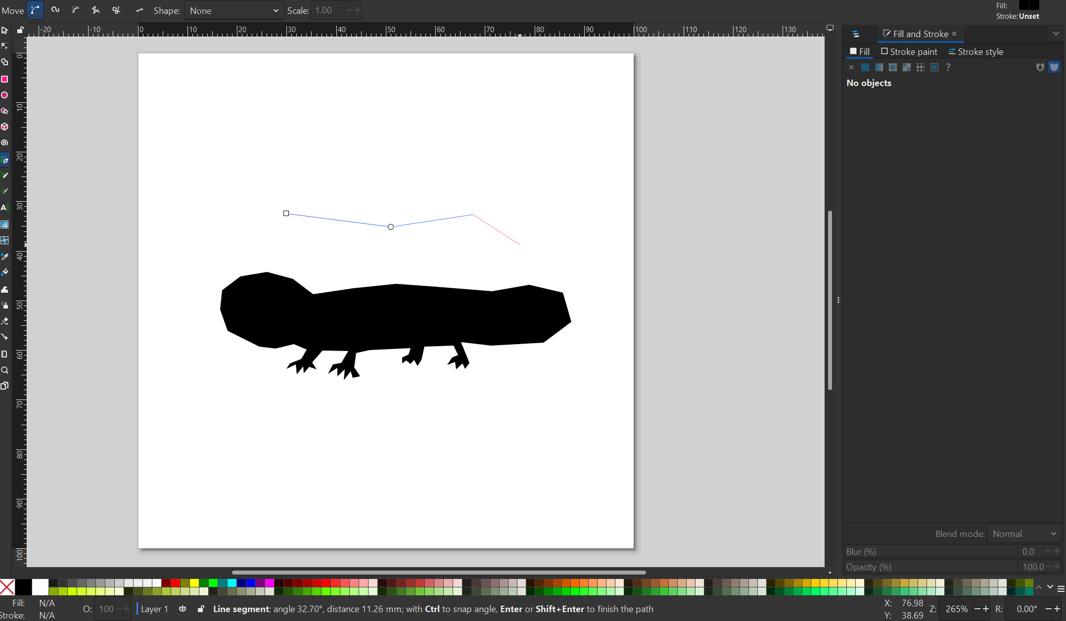Toggle Layer 1 visibility eye
This screenshot has height=621, width=1066.
point(183,609)
